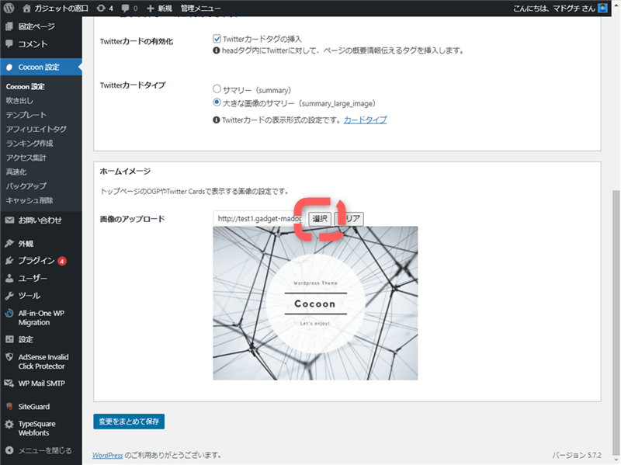The height and width of the screenshot is (465, 621).
Task: Click the image URL input field
Action: click(x=259, y=218)
